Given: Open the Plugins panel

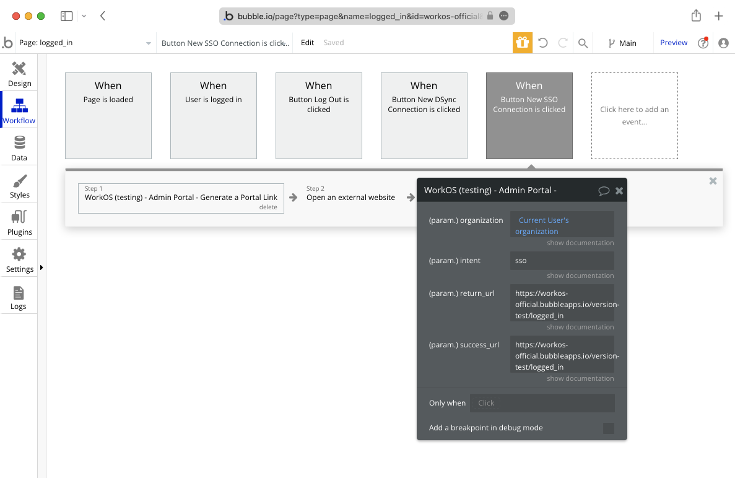Looking at the screenshot, I should (x=19, y=221).
